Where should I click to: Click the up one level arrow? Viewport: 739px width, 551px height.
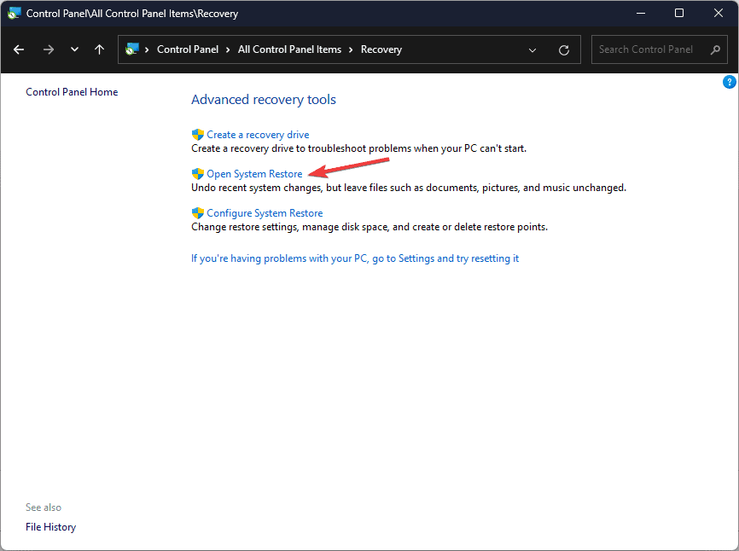[x=99, y=49]
